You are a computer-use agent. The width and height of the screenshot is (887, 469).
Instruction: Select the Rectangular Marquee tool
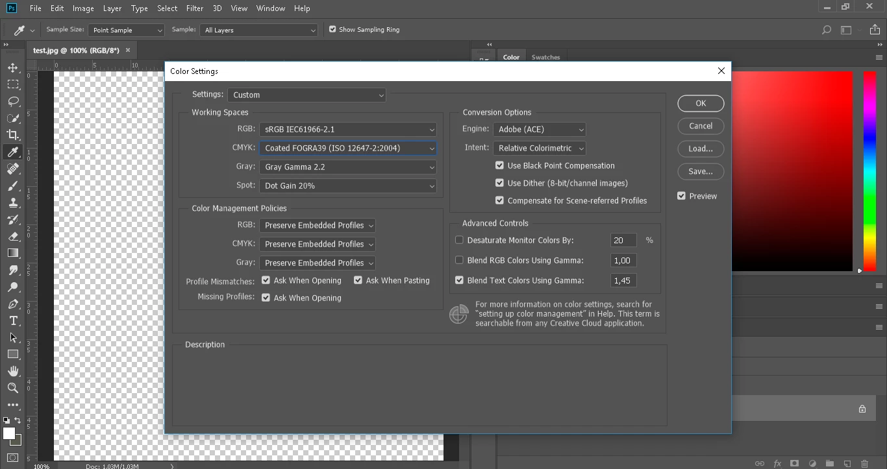13,84
